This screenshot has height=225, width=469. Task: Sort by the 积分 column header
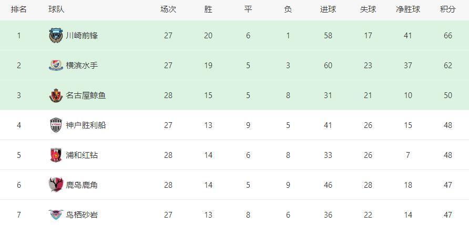point(448,9)
